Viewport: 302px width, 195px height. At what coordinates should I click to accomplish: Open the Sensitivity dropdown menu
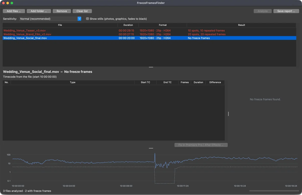(x=50, y=19)
